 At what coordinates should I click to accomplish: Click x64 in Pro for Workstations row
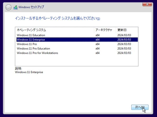pos(97,53)
